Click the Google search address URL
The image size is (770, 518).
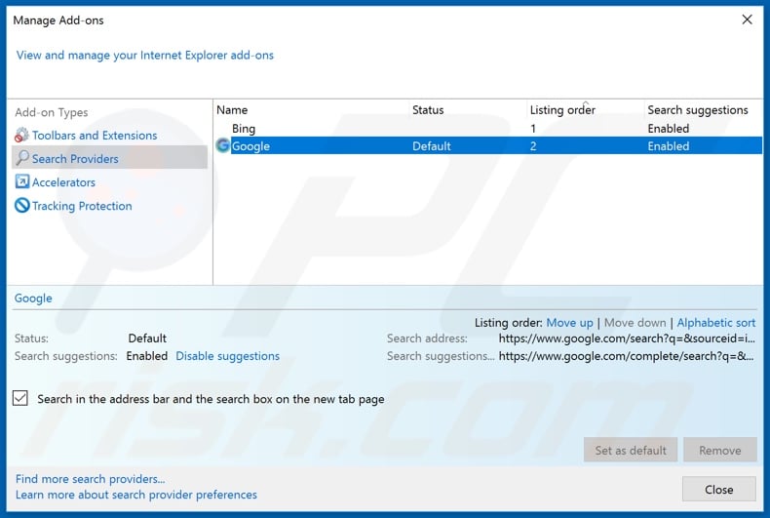(x=627, y=339)
